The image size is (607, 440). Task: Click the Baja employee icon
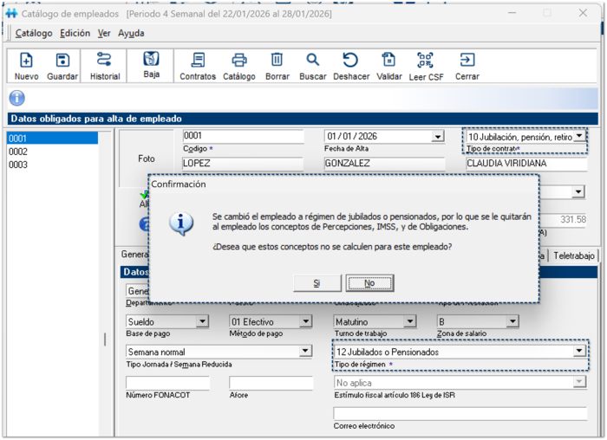coord(151,60)
